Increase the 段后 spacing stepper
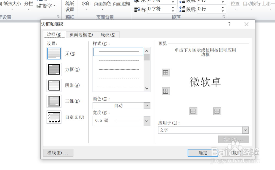Viewport: 275px width, 170px height. tap(223, 7)
